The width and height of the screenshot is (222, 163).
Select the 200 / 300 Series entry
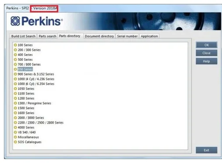point(29,50)
